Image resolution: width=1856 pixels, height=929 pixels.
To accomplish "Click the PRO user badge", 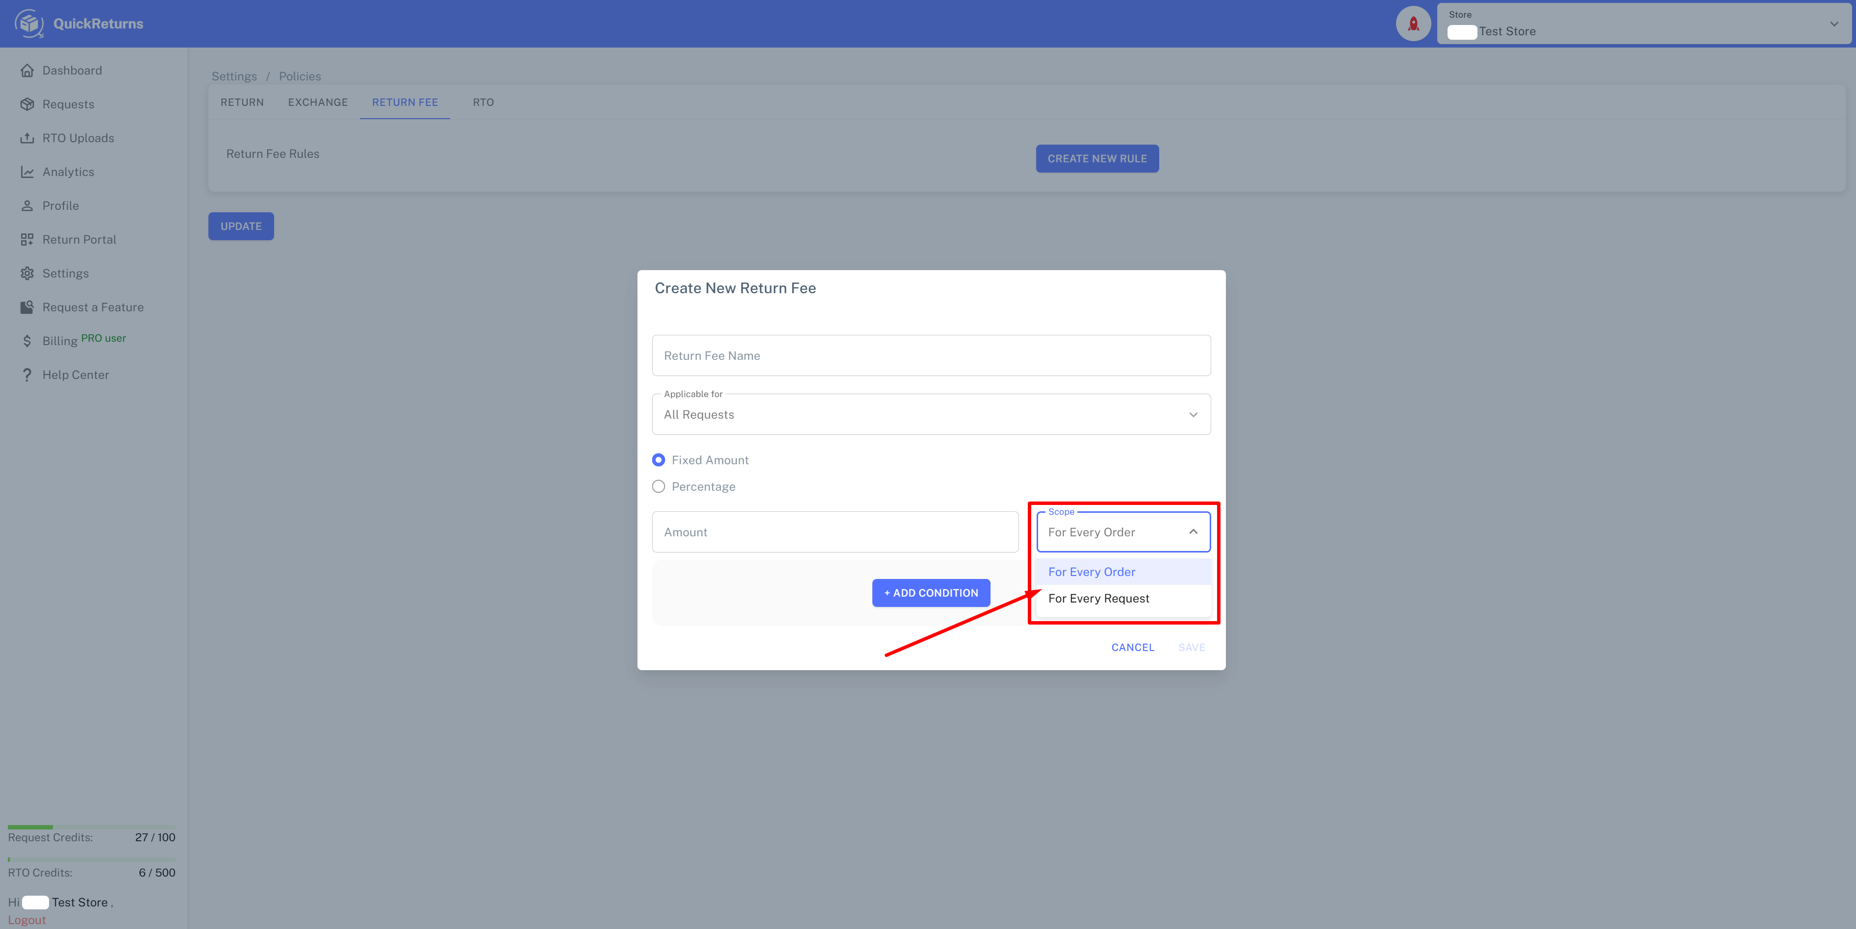I will 103,338.
